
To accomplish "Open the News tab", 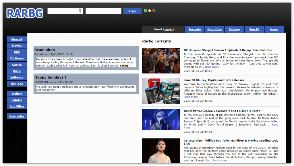I will point(274,29).
